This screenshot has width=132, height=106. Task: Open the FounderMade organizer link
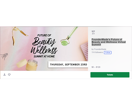click(x=100, y=49)
